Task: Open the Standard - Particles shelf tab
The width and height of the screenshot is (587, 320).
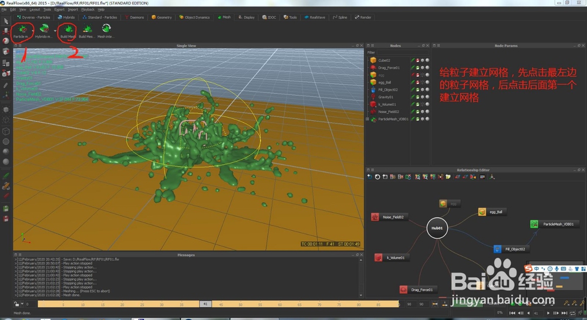Action: click(x=100, y=17)
